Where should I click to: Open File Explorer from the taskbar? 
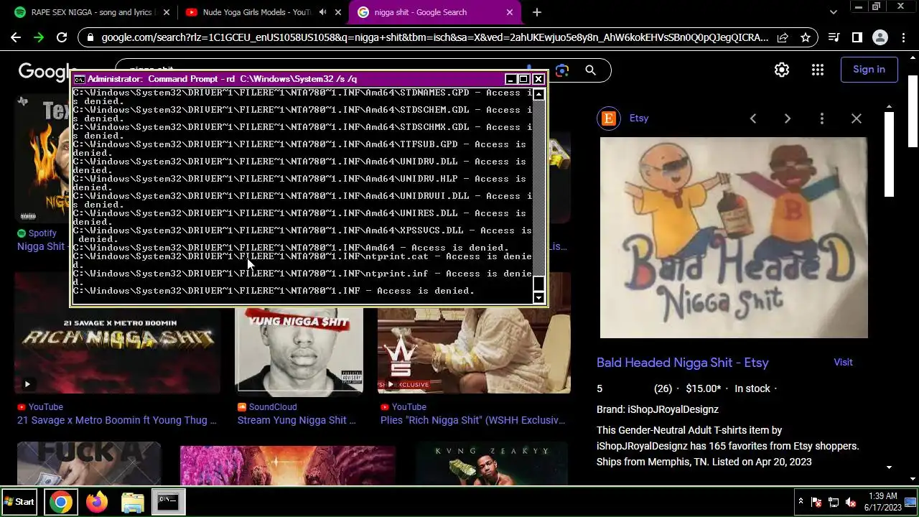133,502
